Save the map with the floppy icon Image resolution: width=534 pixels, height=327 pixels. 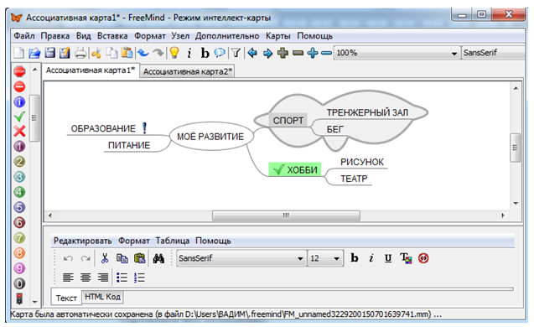[49, 53]
